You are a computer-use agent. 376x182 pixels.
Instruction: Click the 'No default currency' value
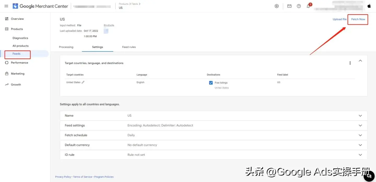pos(142,145)
